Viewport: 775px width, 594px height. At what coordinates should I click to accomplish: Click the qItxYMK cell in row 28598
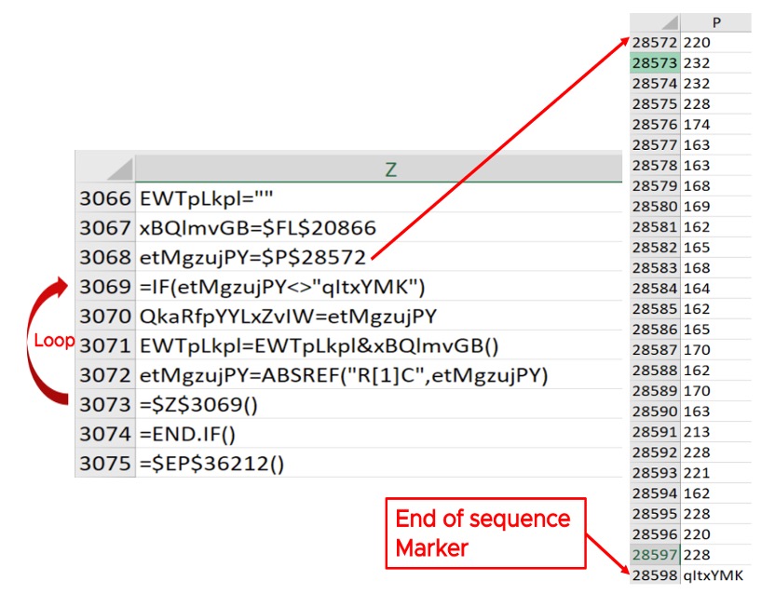click(714, 575)
